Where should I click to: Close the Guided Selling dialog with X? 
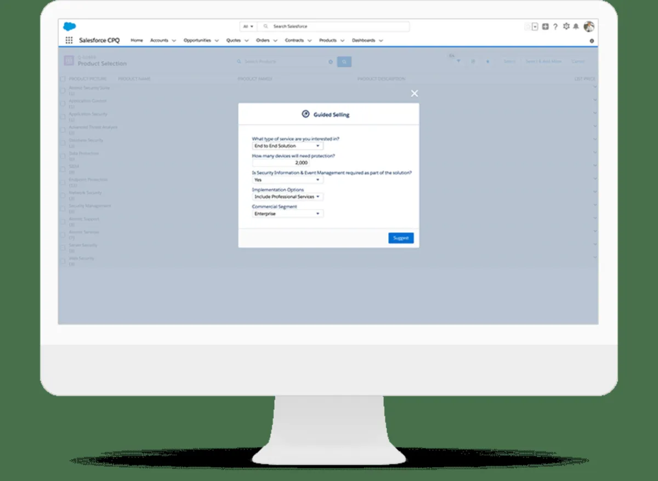415,94
